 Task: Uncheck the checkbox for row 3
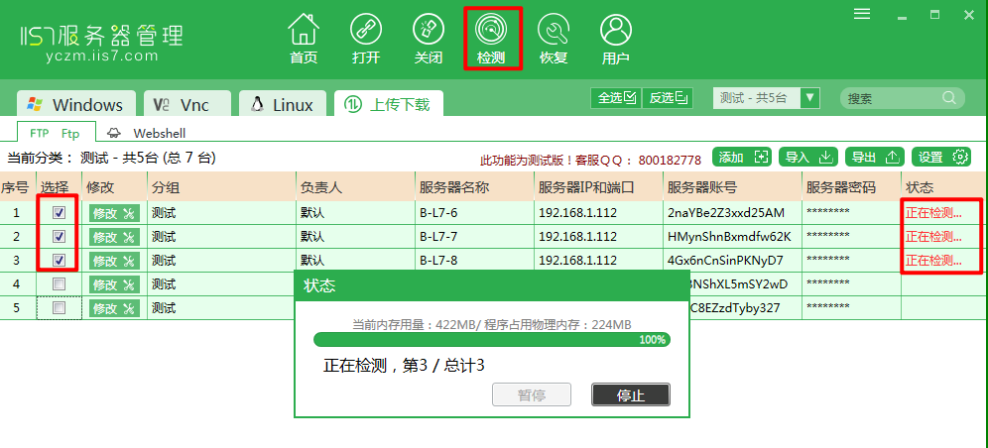[x=60, y=261]
